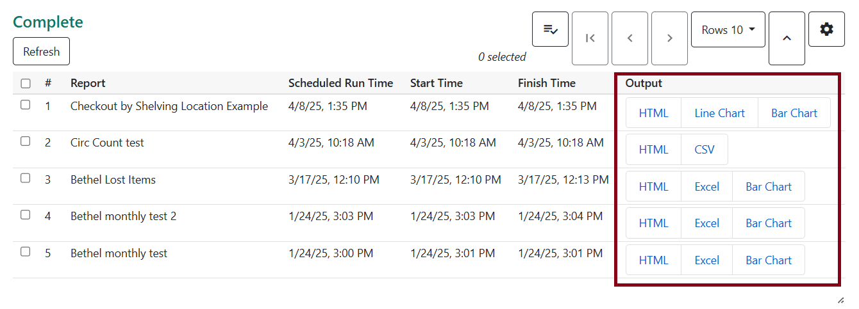Check the Checkout by Shelving Location row
Viewport: 859px width, 309px height.
pyautogui.click(x=26, y=105)
